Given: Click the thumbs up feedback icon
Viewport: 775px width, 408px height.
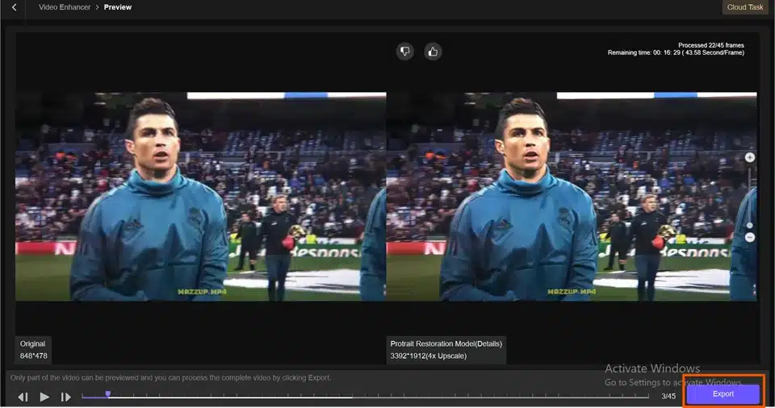Looking at the screenshot, I should [x=433, y=52].
